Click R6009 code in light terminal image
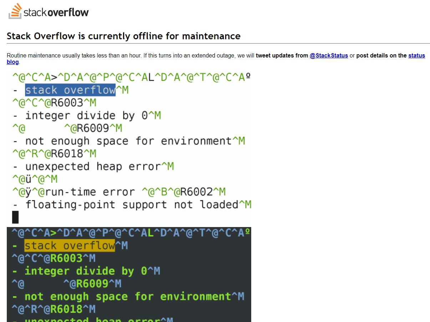The height and width of the screenshot is (322, 430). pos(93,128)
